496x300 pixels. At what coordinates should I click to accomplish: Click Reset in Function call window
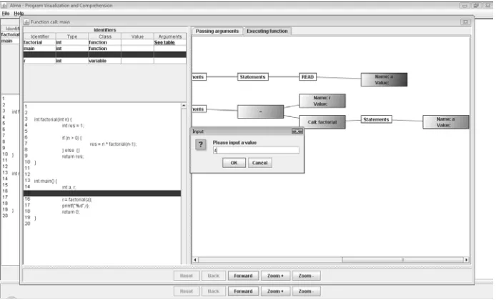tap(187, 276)
